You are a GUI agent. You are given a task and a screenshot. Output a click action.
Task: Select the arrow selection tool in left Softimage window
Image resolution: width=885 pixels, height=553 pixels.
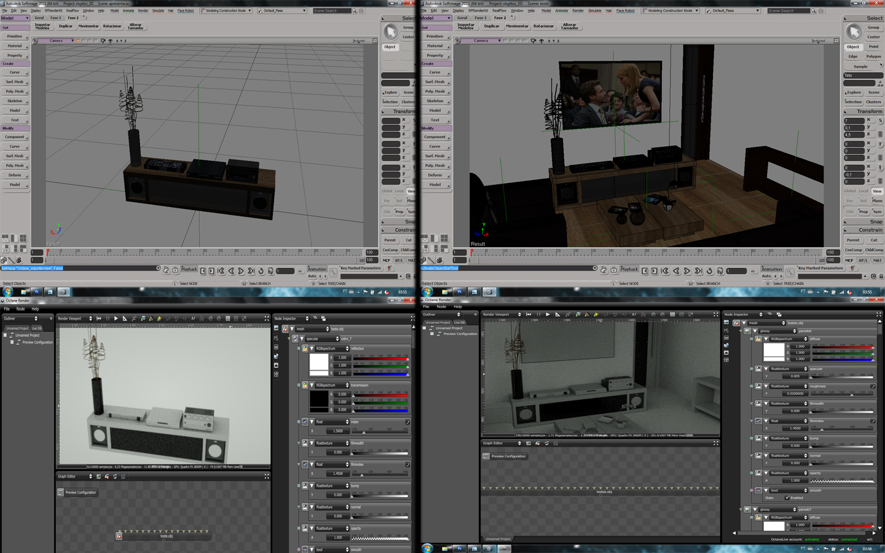coord(391,31)
